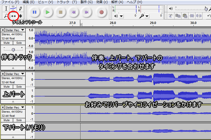The width and height of the screenshot is (211, 140).
Task: Click the playhead marker on the ruler
Action: (81, 24)
